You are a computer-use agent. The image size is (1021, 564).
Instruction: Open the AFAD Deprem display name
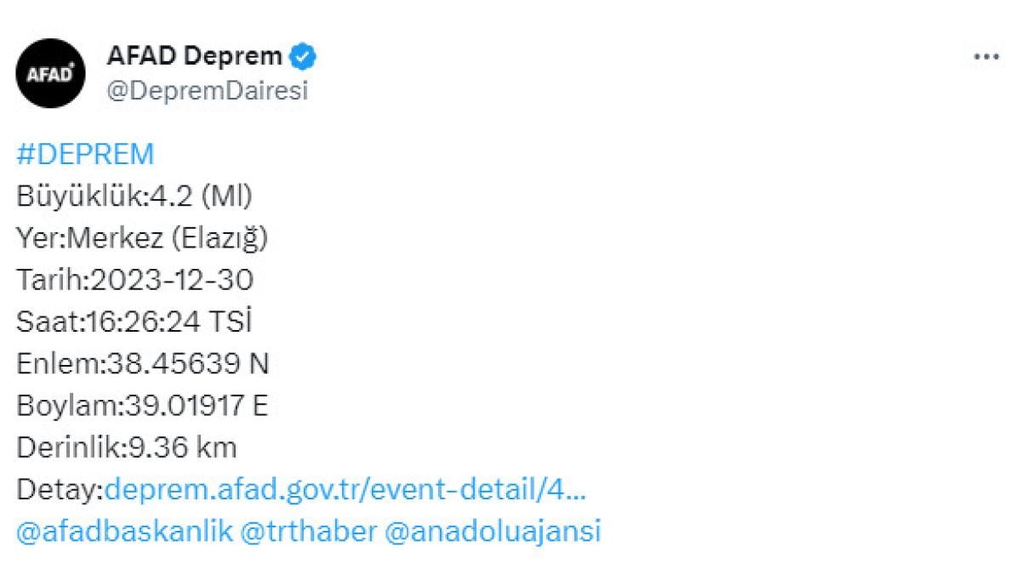[x=194, y=57]
